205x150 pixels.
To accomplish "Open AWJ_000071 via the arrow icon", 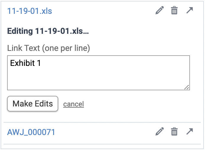I will [190, 131].
